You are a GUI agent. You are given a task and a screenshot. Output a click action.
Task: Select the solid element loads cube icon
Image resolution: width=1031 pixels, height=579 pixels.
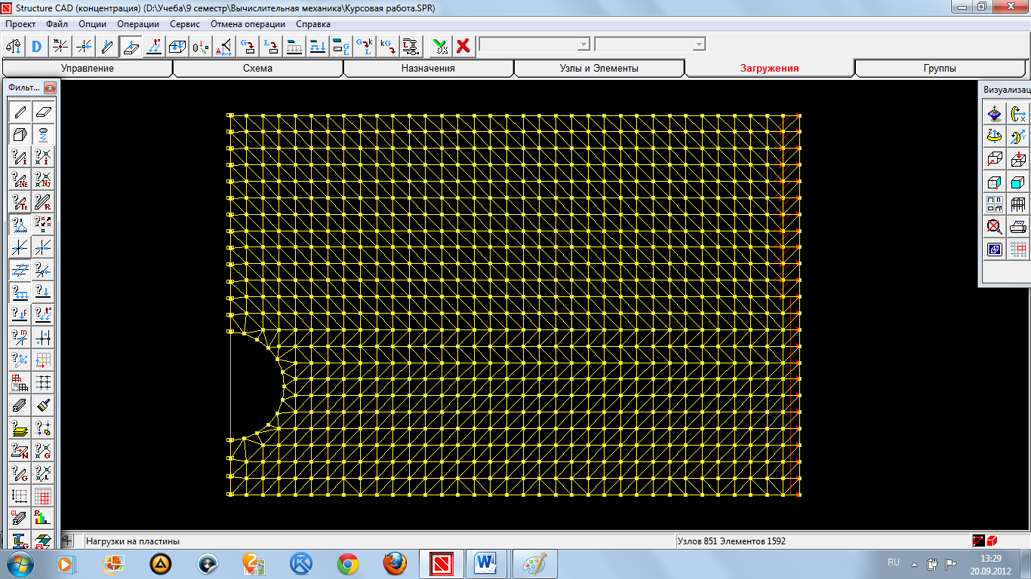coord(177,46)
